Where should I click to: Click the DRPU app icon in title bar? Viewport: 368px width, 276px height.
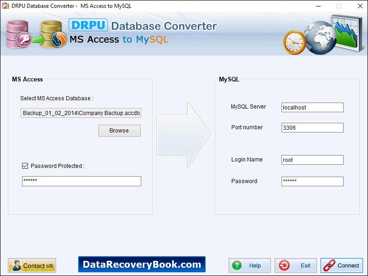pos(5,6)
